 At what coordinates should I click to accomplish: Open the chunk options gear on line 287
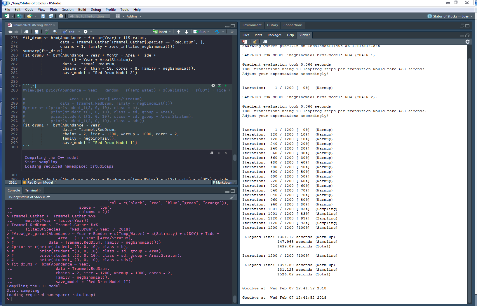(213, 85)
